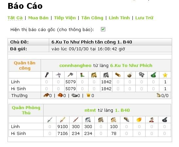Image resolution: width=179 pixels, height=147 pixels.
Task: Click the green wizard hat unit icon
Action: point(153,75)
